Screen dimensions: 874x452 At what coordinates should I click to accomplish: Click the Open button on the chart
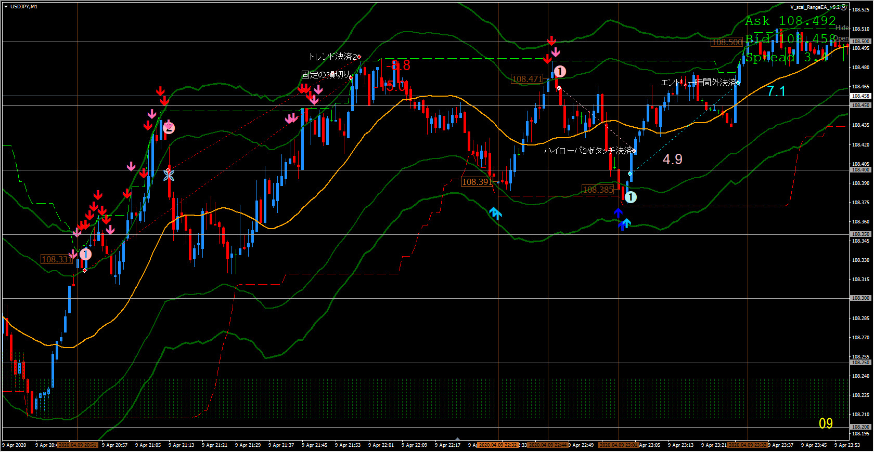pyautogui.click(x=841, y=38)
